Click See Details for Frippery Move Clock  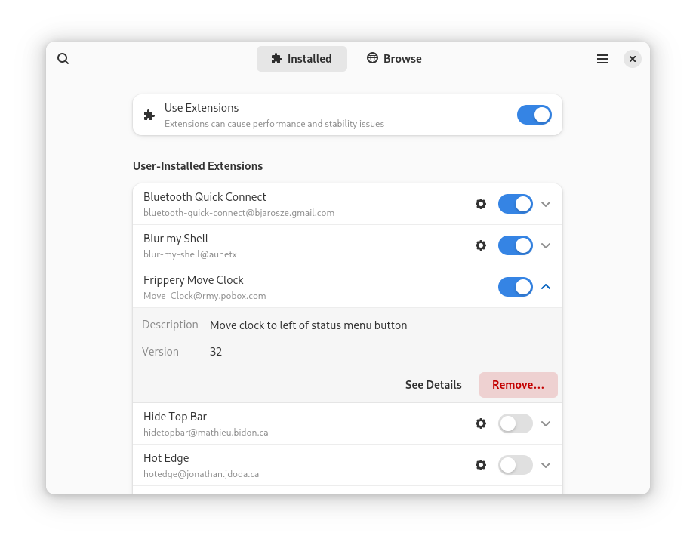433,385
